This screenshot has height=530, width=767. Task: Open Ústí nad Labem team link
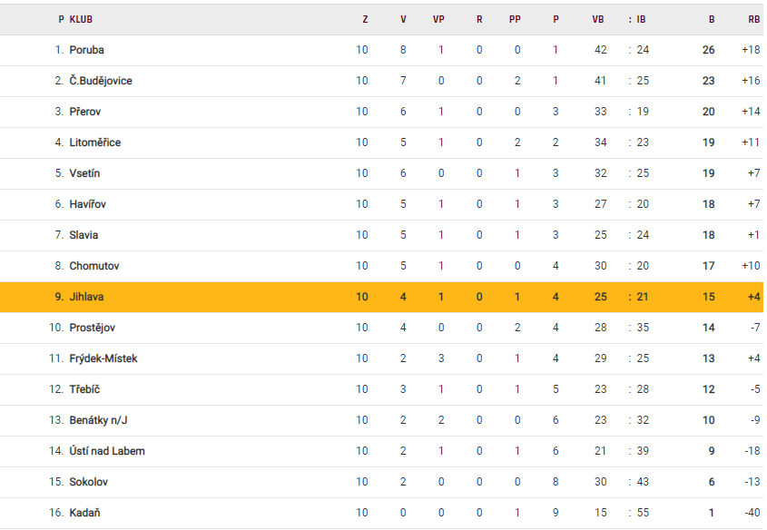click(x=106, y=451)
